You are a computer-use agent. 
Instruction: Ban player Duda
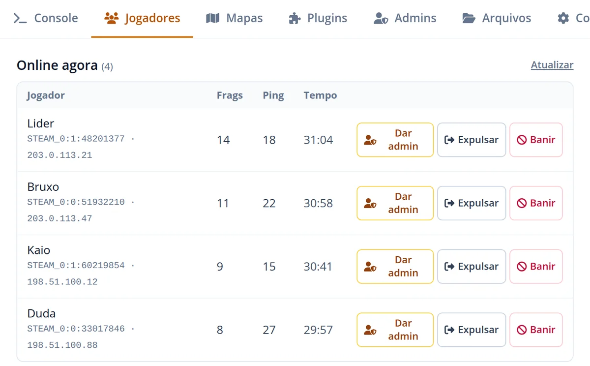[x=536, y=330]
